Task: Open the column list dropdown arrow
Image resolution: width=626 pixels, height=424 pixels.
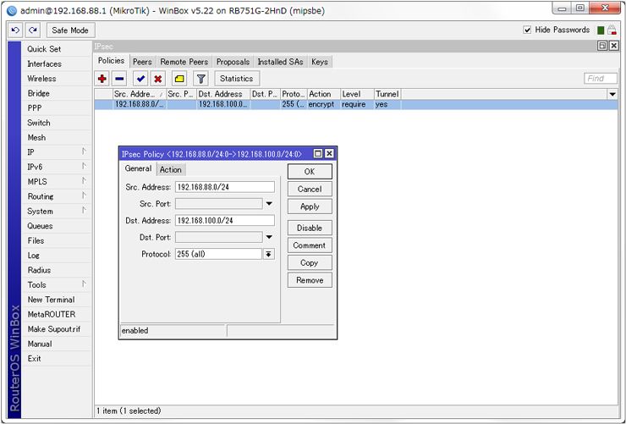Action: click(612, 94)
